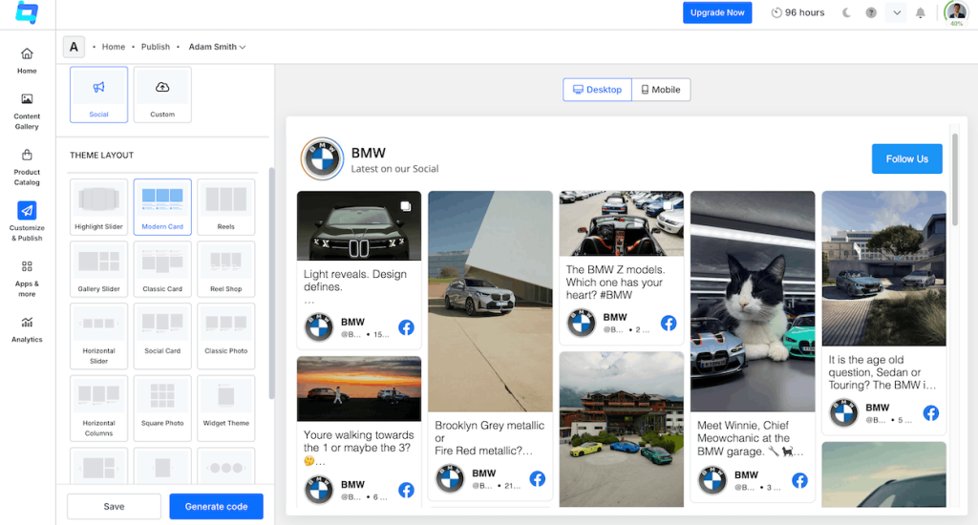Viewport: 978px width, 525px height.
Task: Open Customize & Publish in the sidebar
Action: tap(27, 221)
